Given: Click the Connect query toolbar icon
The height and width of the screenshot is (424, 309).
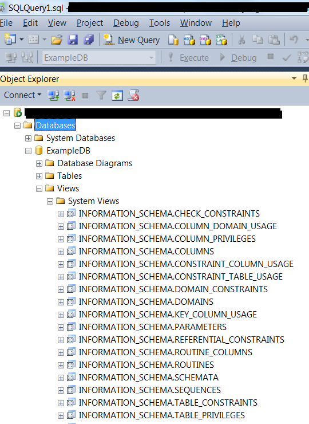Looking at the screenshot, I should pos(11,58).
